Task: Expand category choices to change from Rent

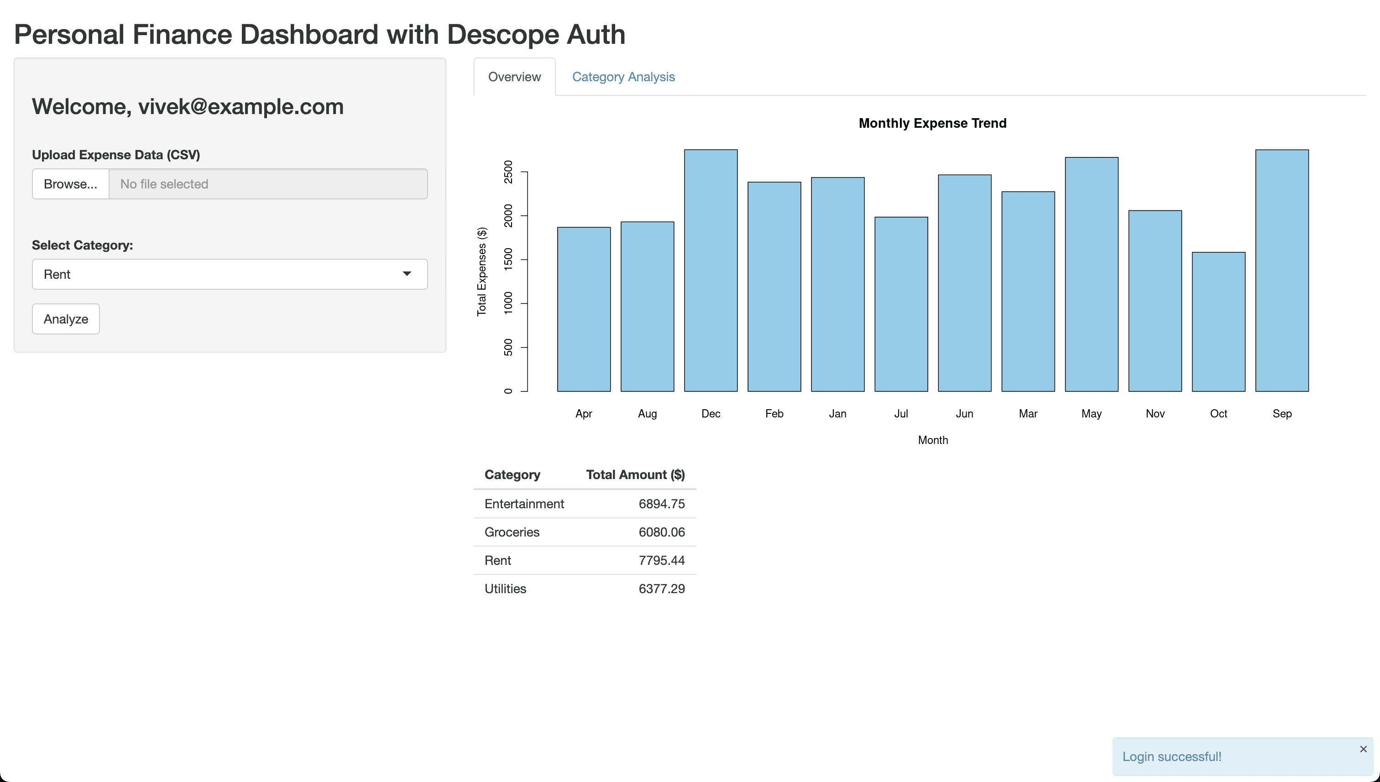Action: (x=230, y=274)
